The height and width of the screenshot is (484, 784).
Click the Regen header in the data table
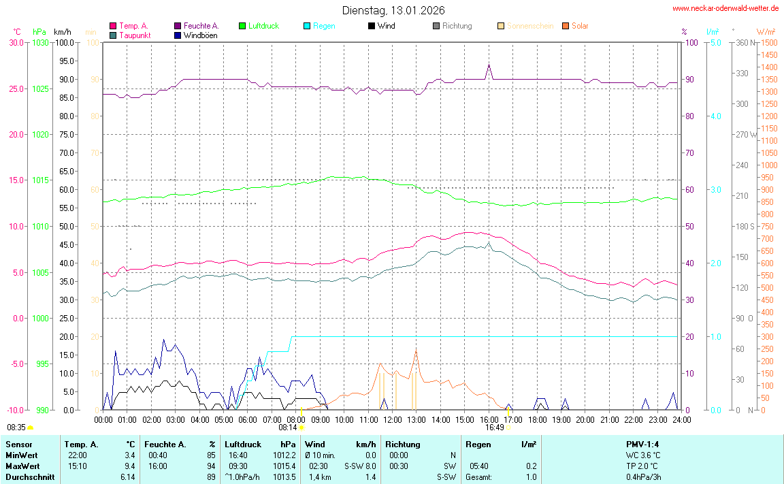click(x=478, y=445)
